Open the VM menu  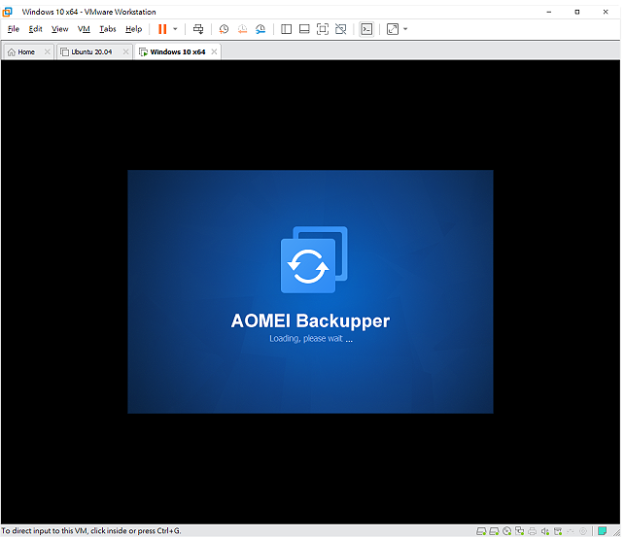click(84, 29)
